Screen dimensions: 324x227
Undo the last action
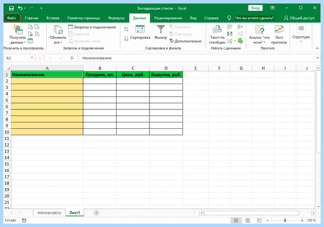[x=20, y=8]
